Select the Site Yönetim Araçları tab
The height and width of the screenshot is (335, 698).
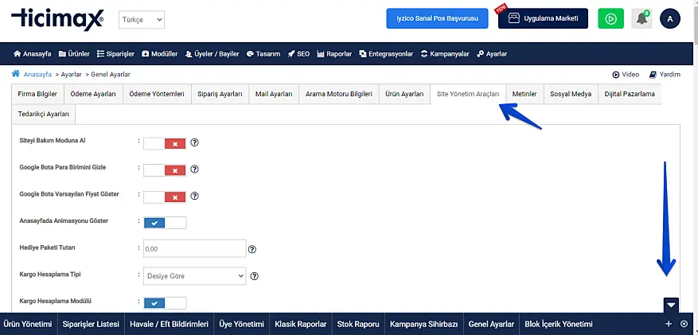point(468,95)
